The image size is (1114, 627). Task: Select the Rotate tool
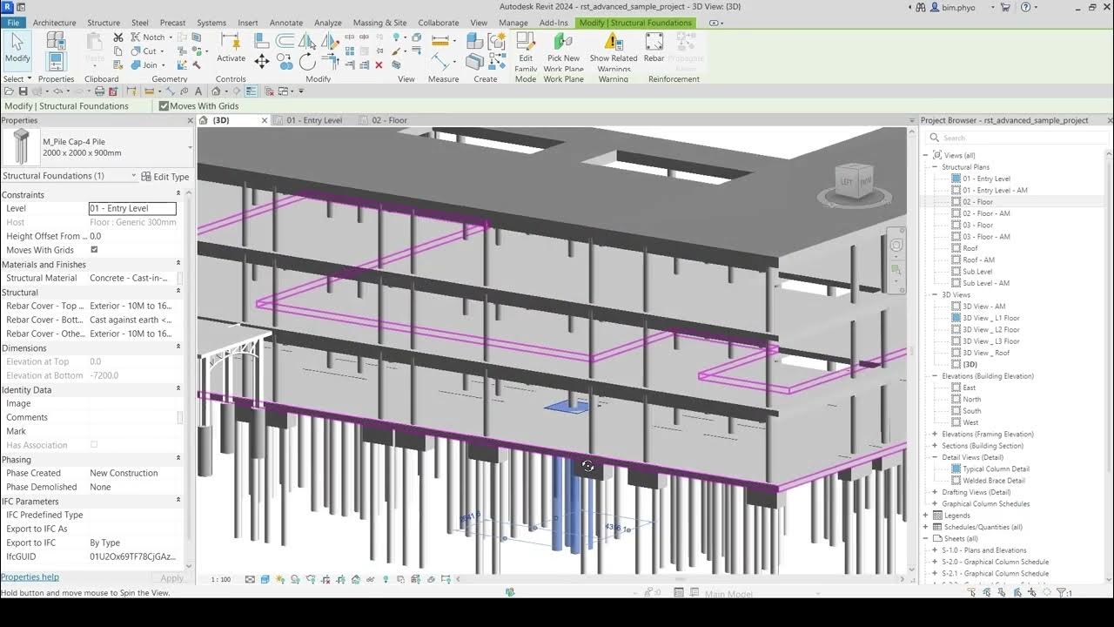(307, 61)
